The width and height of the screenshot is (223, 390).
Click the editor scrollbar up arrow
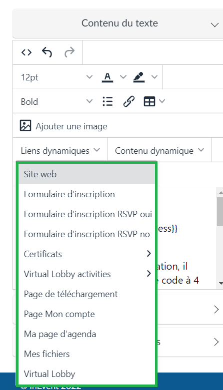coord(220,192)
